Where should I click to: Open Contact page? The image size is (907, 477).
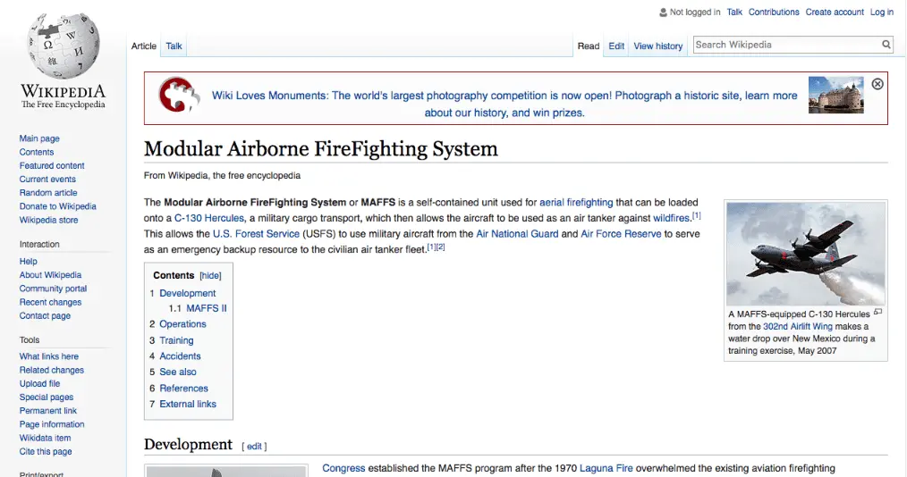[45, 316]
